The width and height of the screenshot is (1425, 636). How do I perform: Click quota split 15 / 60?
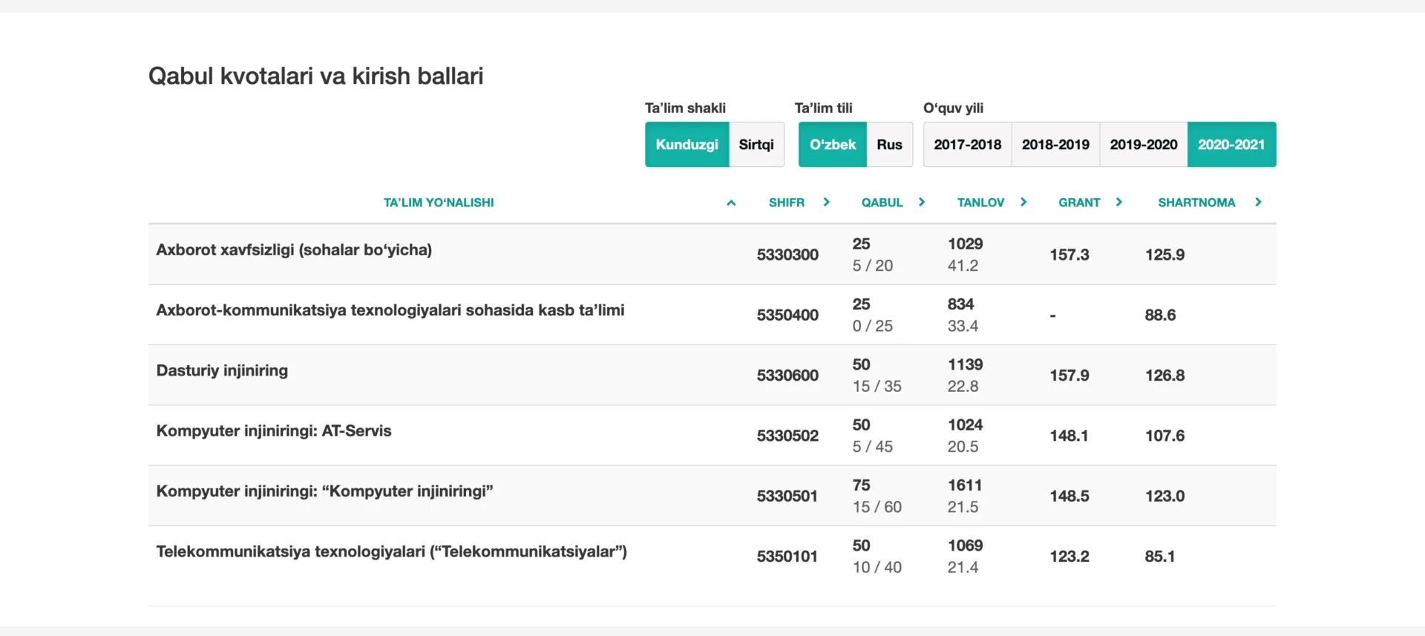(x=877, y=507)
